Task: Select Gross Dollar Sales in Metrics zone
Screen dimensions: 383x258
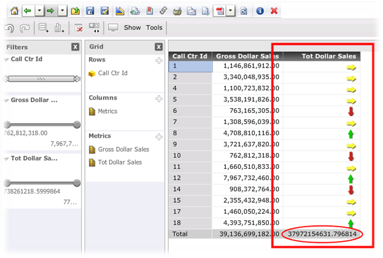Action: (x=118, y=149)
